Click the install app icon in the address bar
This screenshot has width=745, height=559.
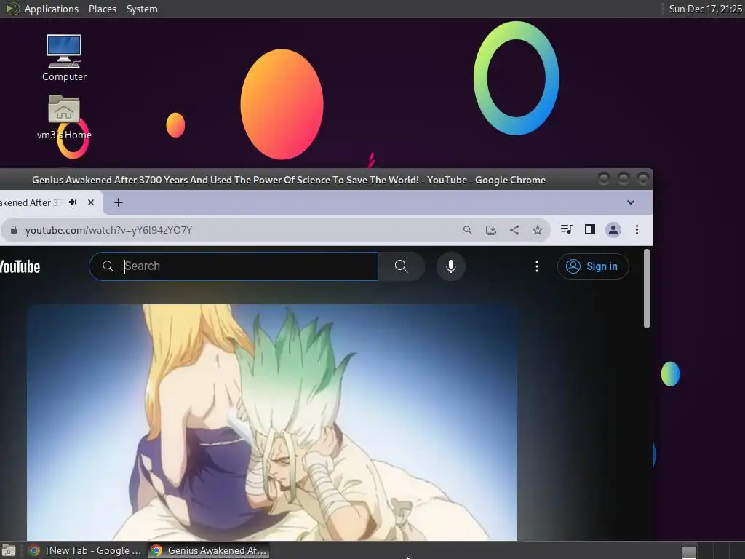[x=491, y=230]
